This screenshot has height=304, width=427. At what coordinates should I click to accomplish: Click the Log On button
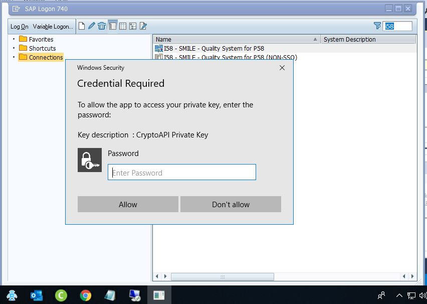(x=20, y=27)
